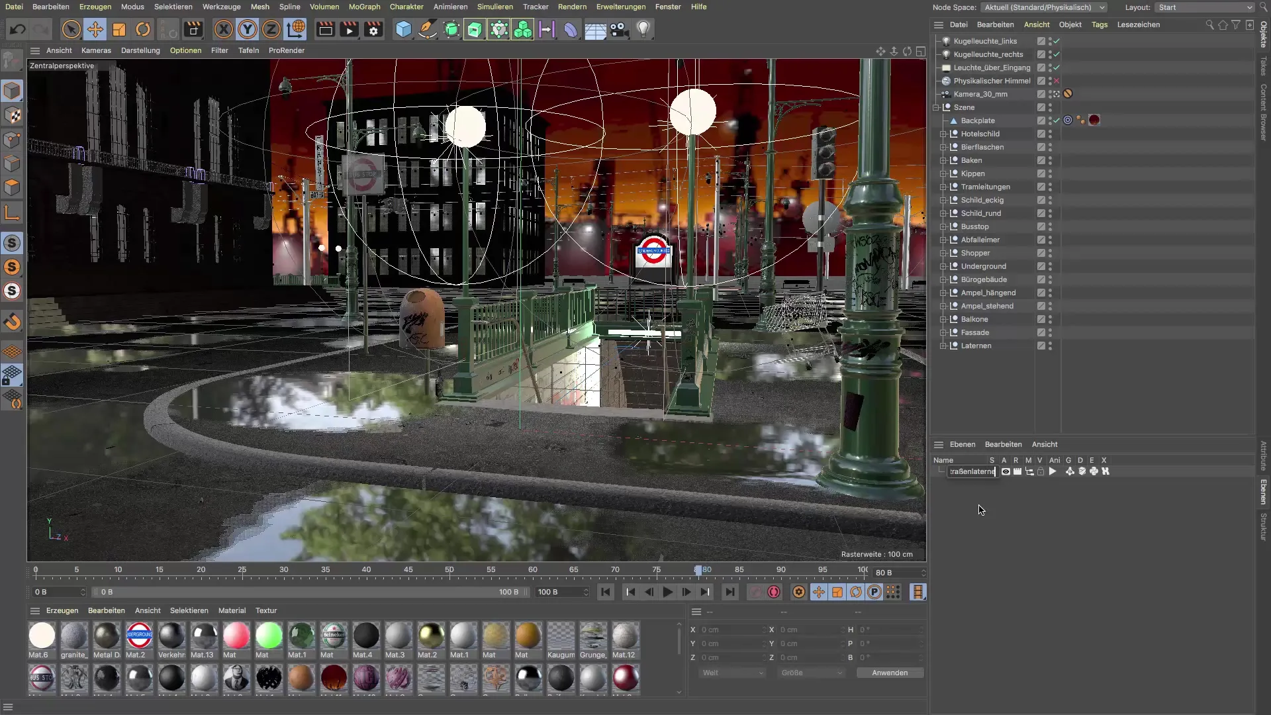The height and width of the screenshot is (715, 1271).
Task: Go to start of animation
Action: pyautogui.click(x=606, y=592)
